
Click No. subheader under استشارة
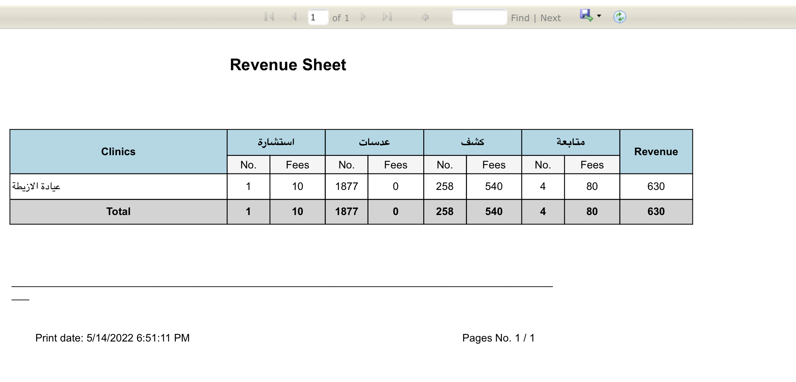coord(248,165)
